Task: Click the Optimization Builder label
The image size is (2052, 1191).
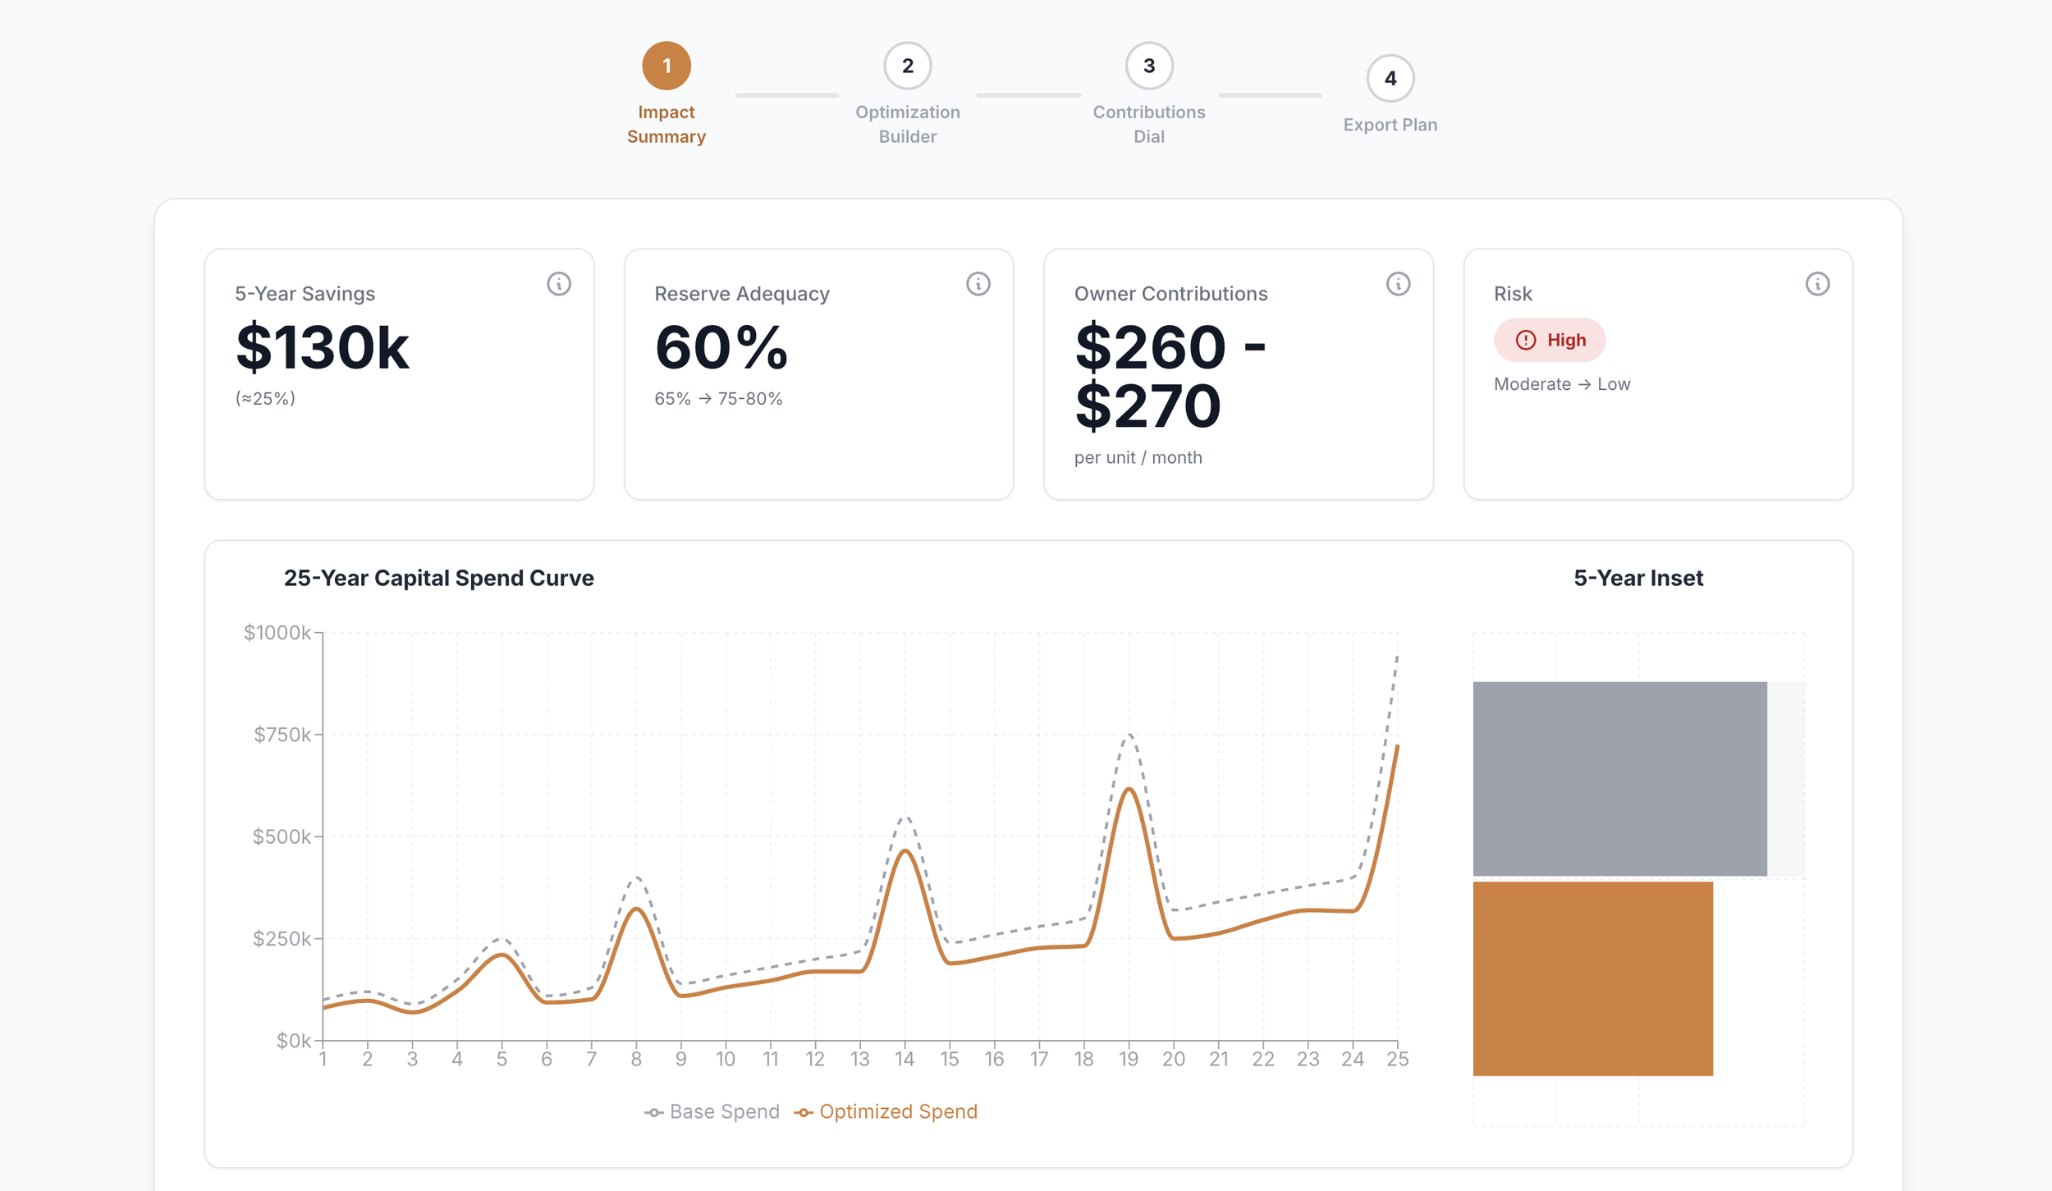Action: point(908,124)
